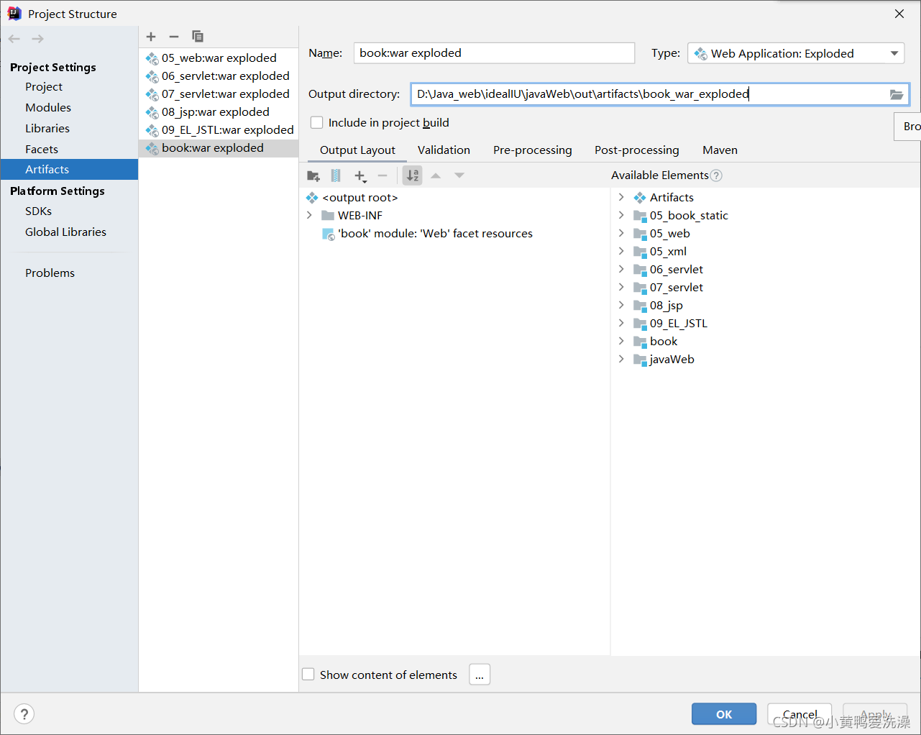Click the output root icon

click(312, 198)
